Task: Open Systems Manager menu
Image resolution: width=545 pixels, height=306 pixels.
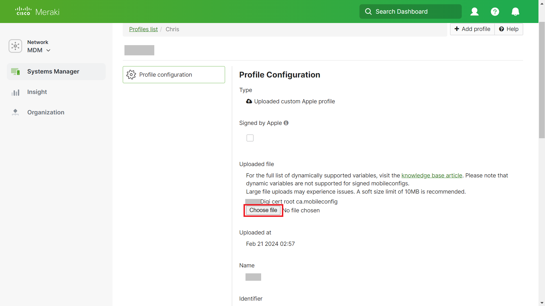Action: tap(56, 72)
